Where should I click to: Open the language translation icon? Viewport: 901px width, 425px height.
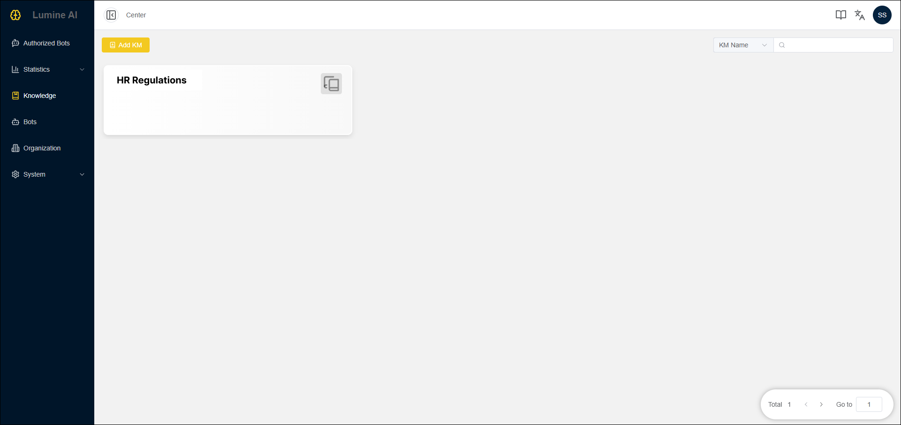860,15
